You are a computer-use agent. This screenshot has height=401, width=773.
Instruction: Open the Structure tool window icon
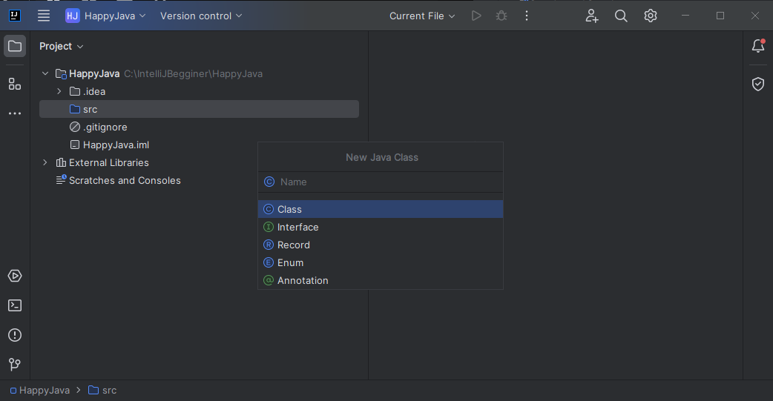click(15, 84)
